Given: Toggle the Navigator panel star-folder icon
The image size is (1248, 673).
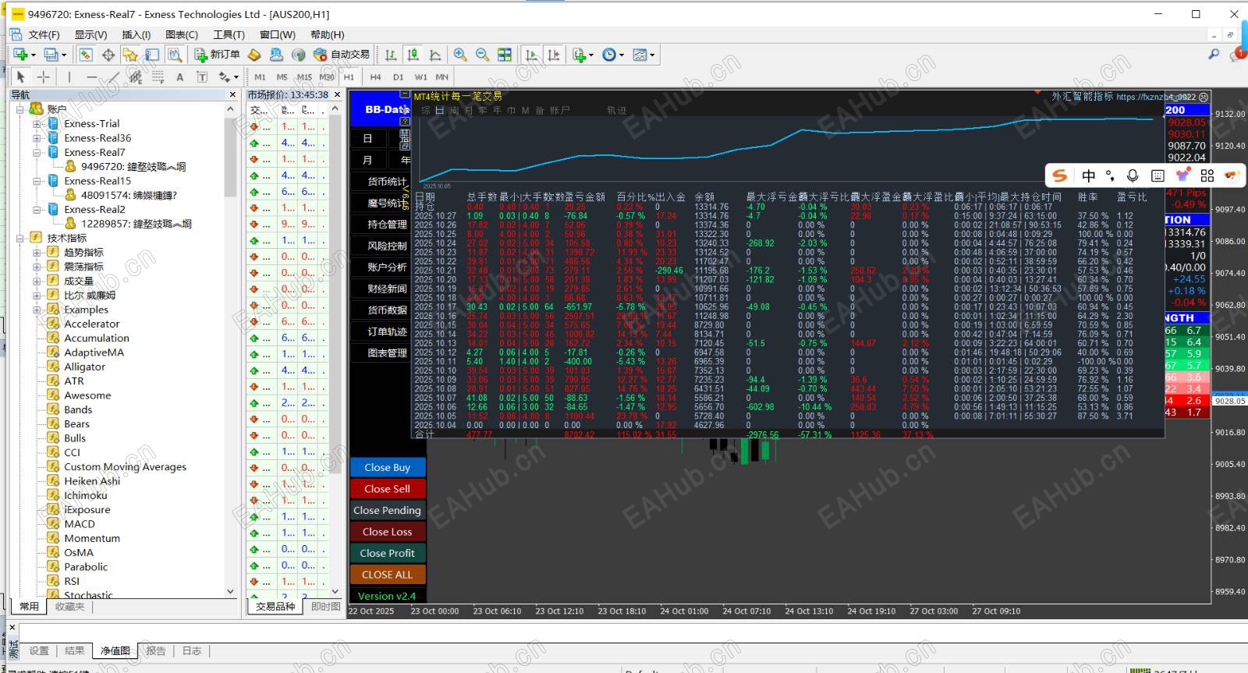Looking at the screenshot, I should (130, 55).
